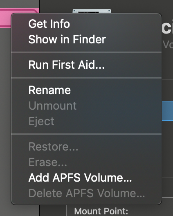The width and height of the screenshot is (173, 216).
Task: Pick Rename in the context menu
Action: point(49,90)
